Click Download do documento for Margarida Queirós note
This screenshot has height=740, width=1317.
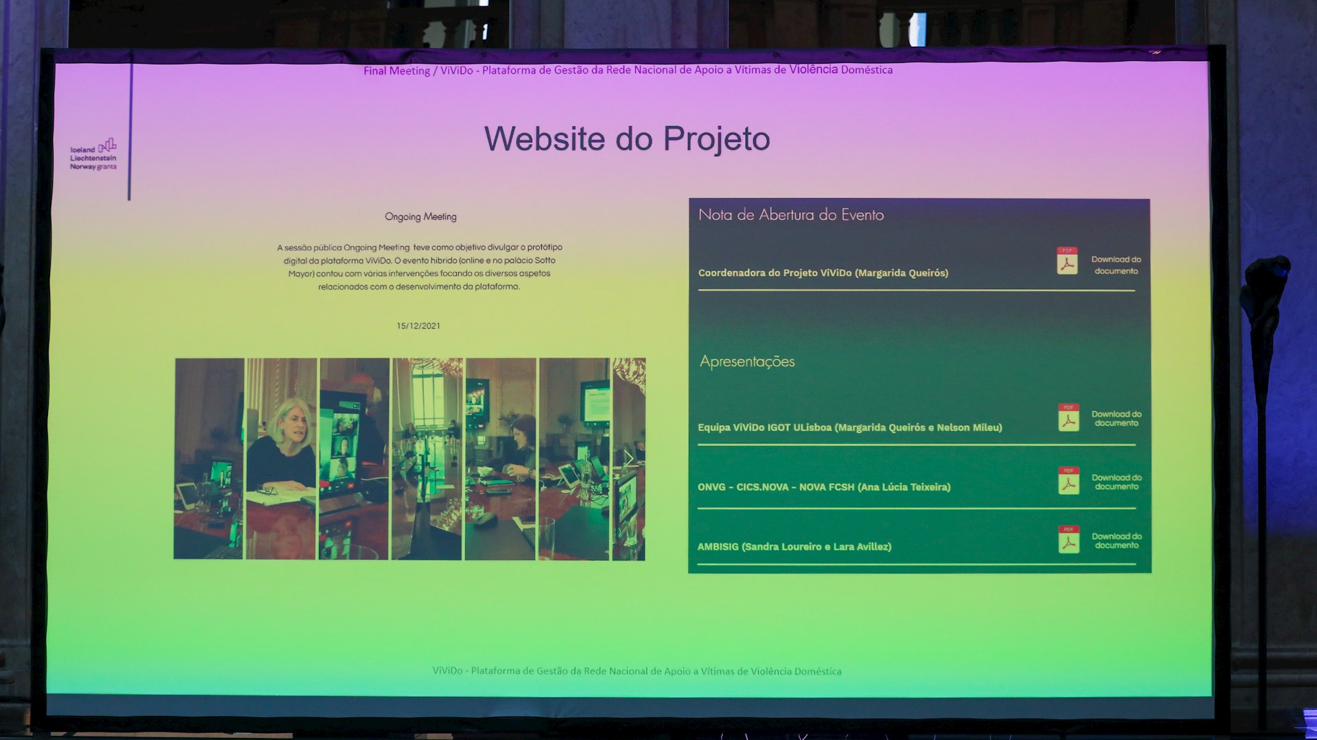pos(1116,265)
